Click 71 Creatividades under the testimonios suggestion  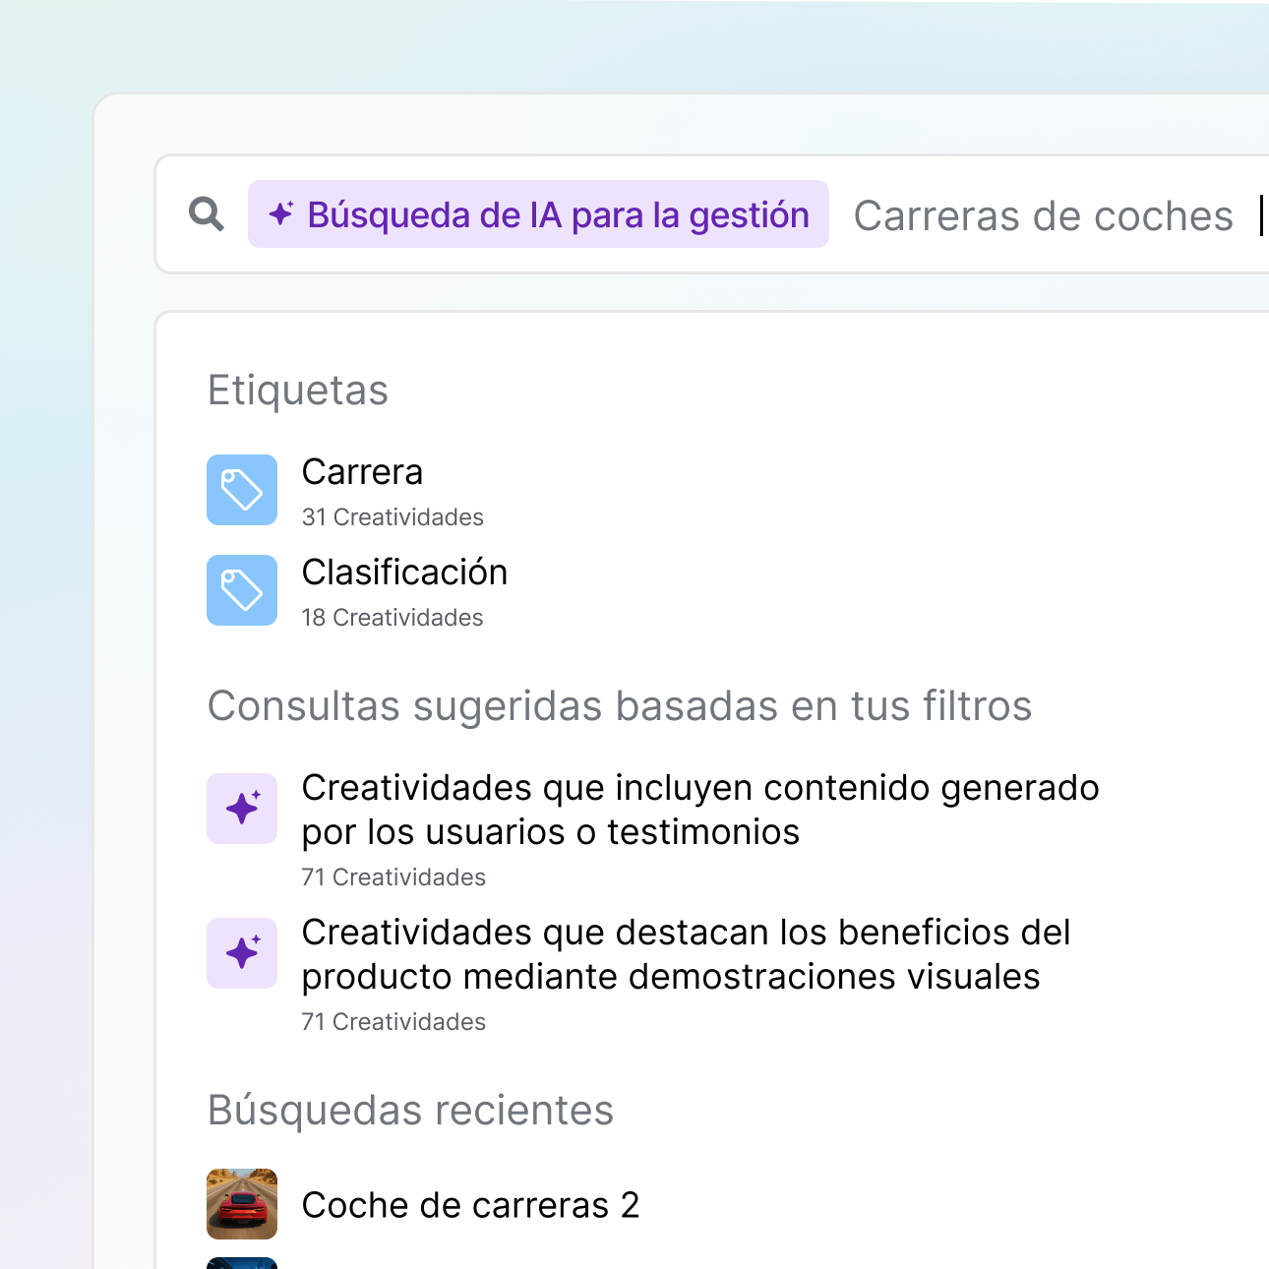(x=393, y=876)
